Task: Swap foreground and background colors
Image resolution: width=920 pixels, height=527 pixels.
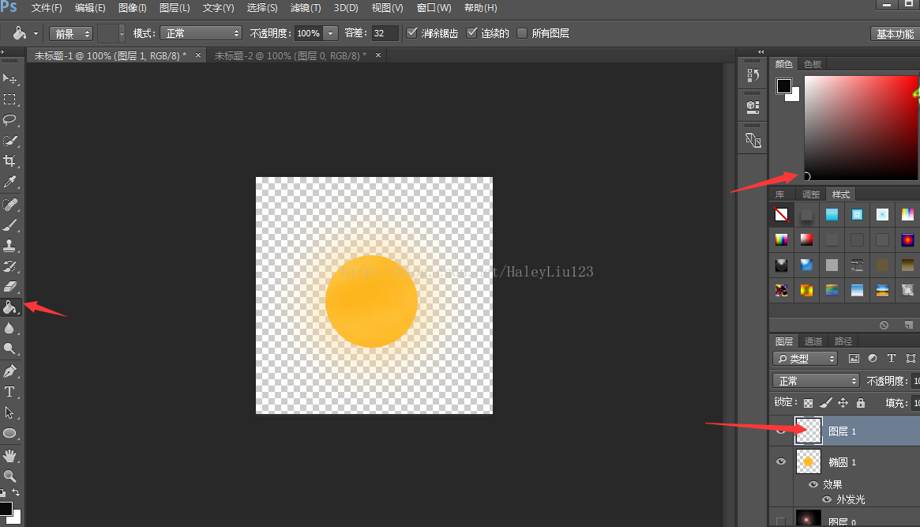Action: [x=16, y=492]
